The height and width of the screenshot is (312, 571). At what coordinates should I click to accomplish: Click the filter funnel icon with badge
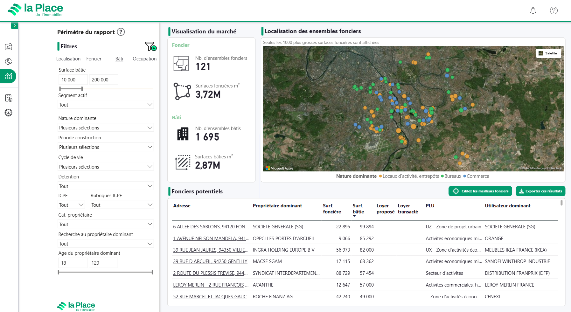[150, 46]
